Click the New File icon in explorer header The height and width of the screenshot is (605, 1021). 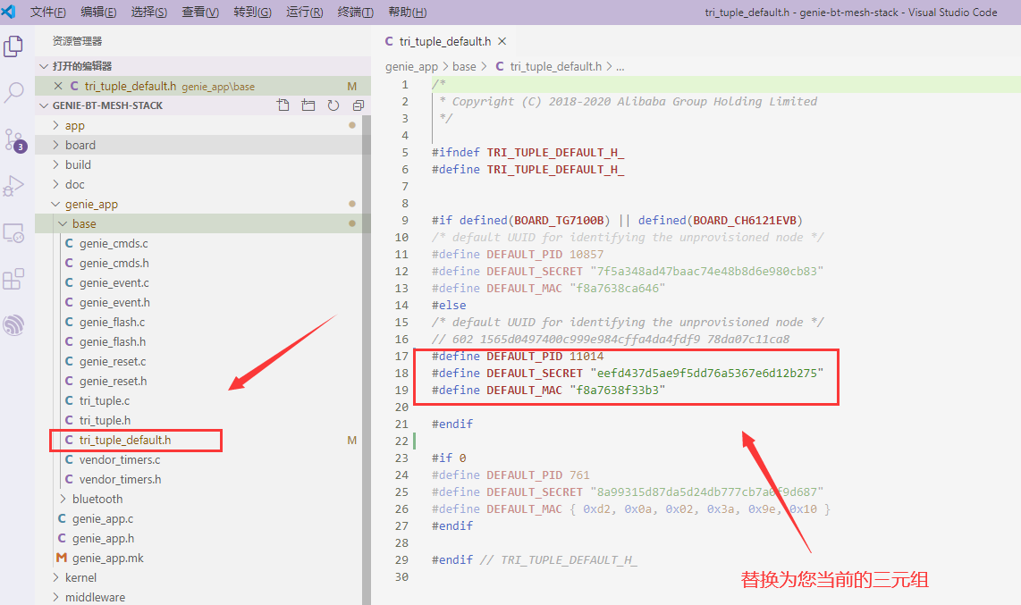point(283,105)
